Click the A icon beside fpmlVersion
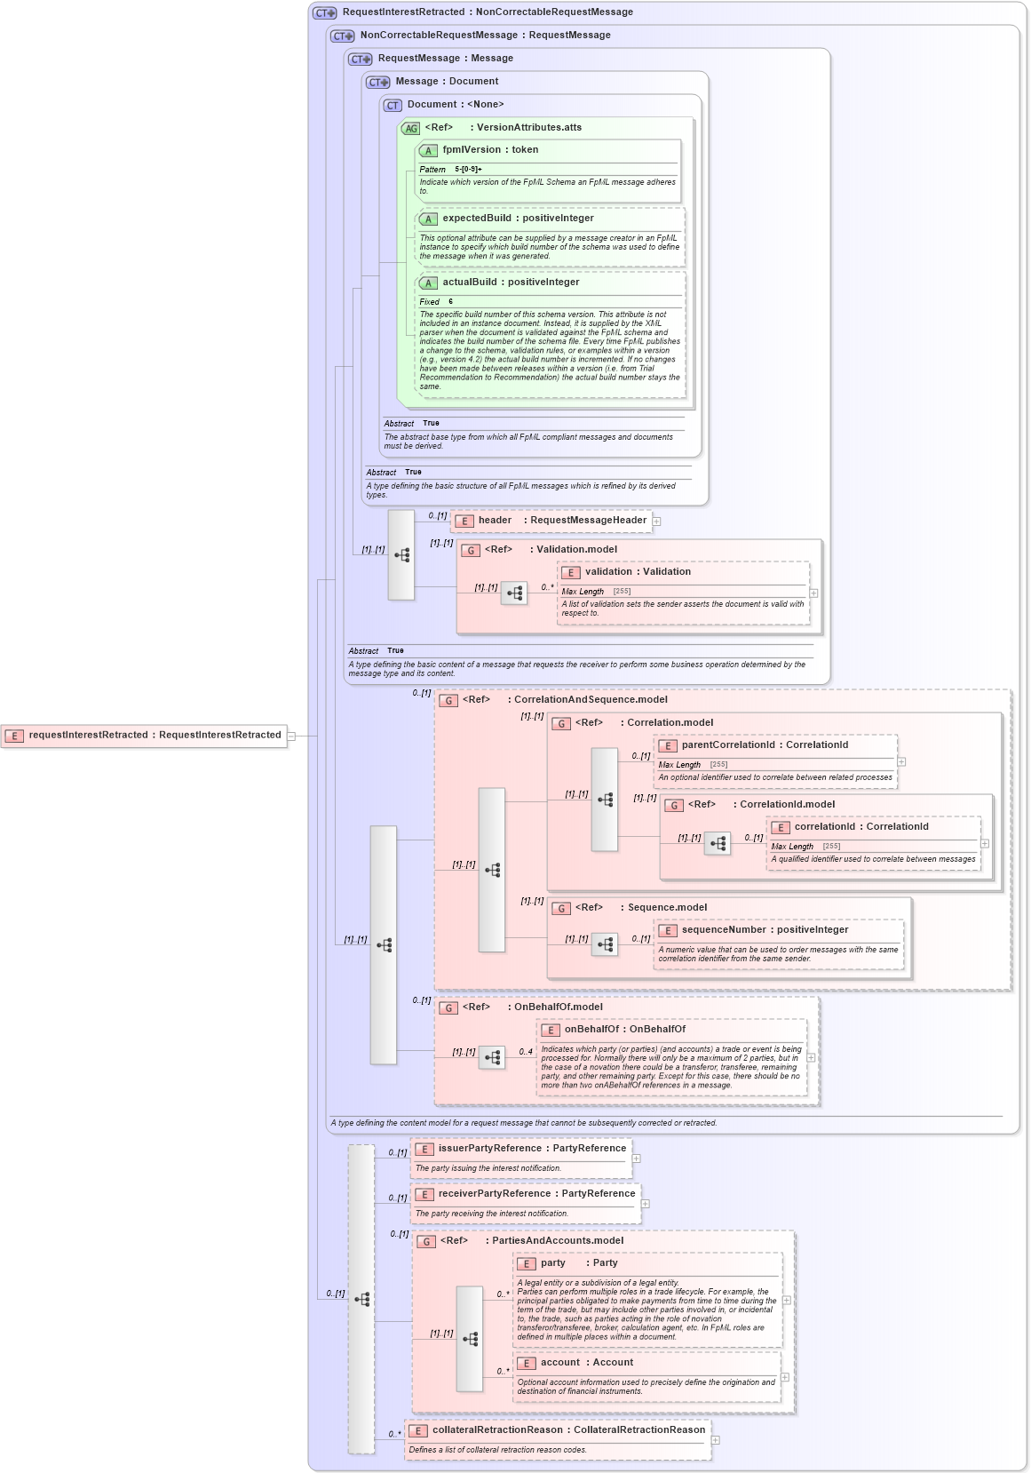1031x1473 pixels. pos(428,150)
